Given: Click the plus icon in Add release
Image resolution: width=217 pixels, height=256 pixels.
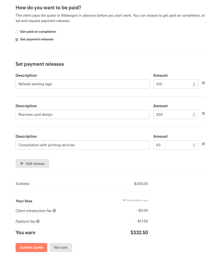Looking at the screenshot, I should click(22, 163).
